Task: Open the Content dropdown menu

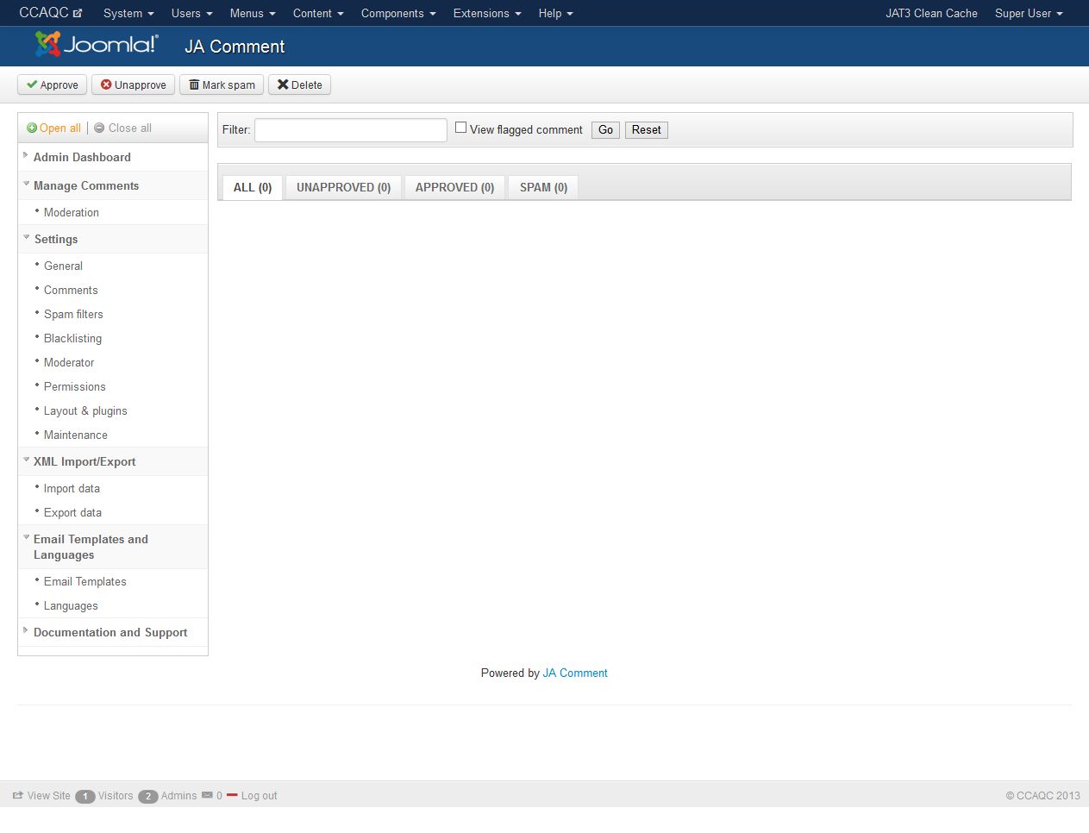Action: [x=318, y=13]
